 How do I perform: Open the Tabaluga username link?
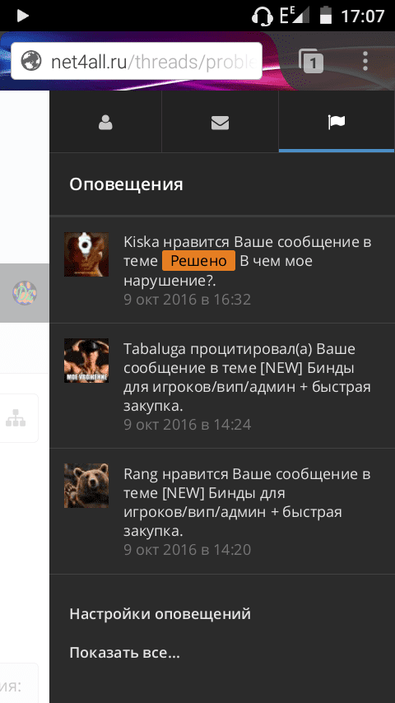[155, 349]
